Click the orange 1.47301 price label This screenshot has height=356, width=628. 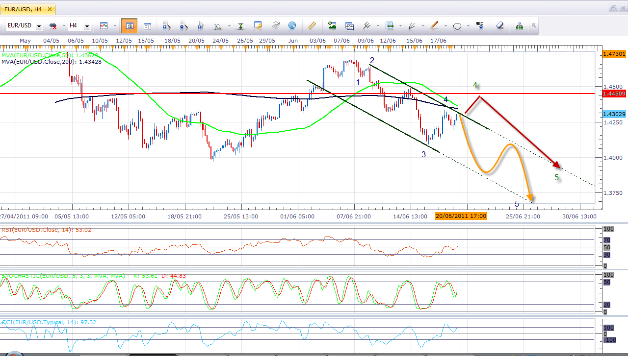click(614, 53)
